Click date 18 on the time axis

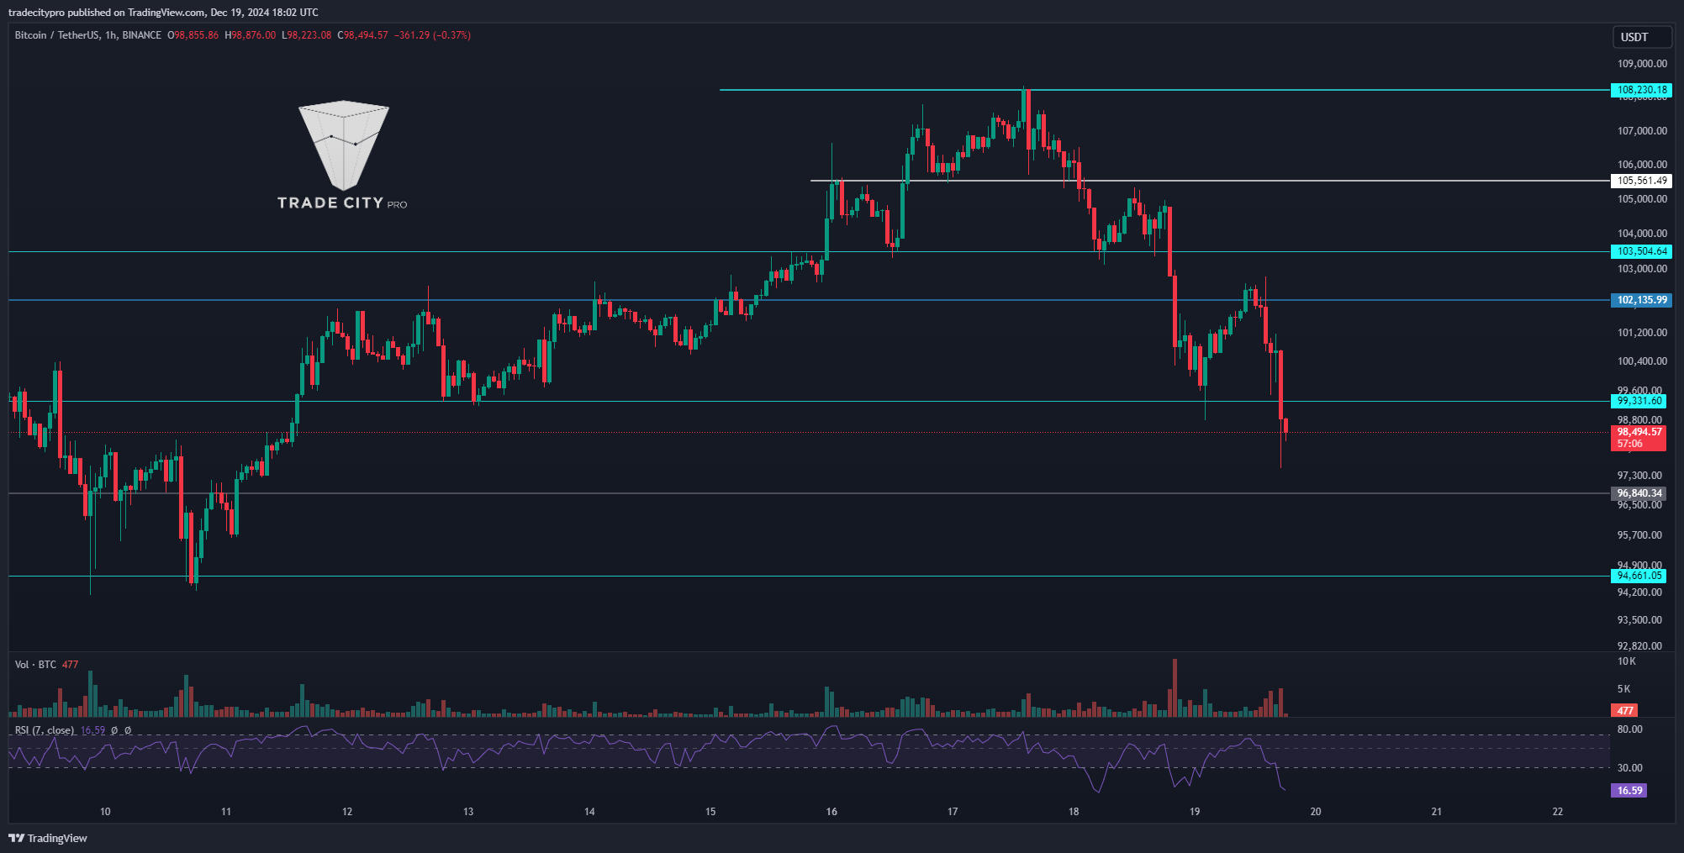click(x=1074, y=812)
